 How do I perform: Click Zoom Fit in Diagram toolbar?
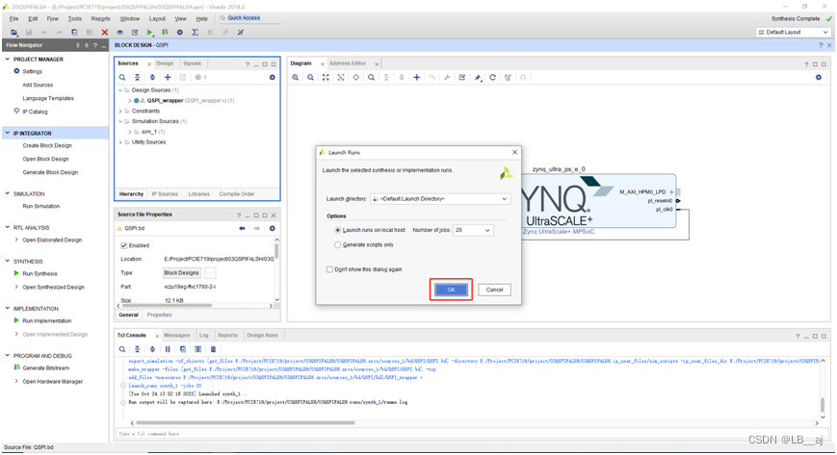pos(326,77)
